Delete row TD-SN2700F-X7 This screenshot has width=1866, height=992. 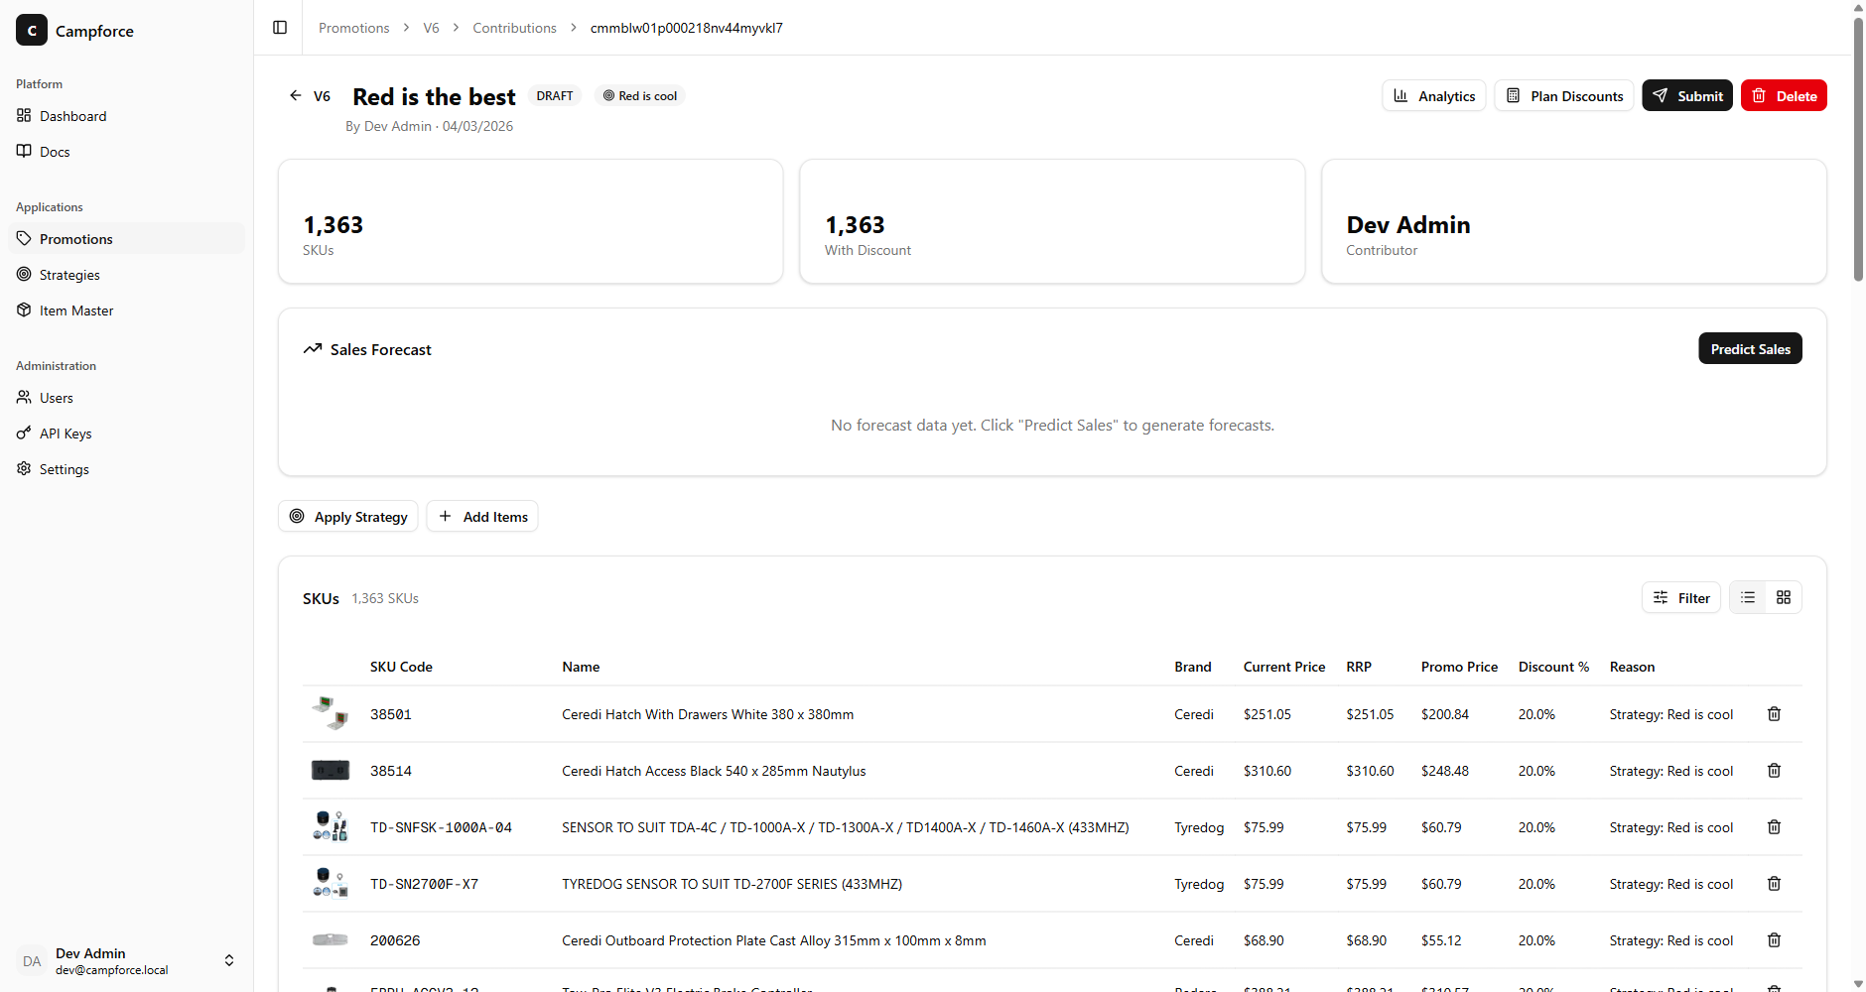point(1774,884)
